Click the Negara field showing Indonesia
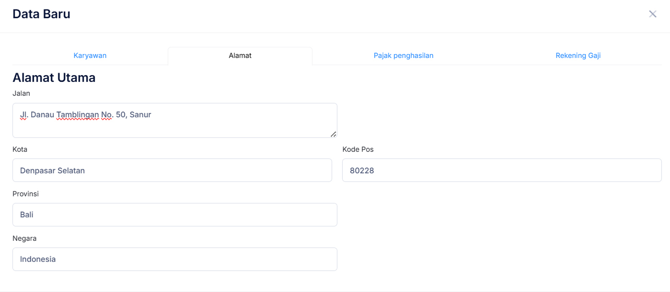The image size is (670, 292). [x=174, y=259]
